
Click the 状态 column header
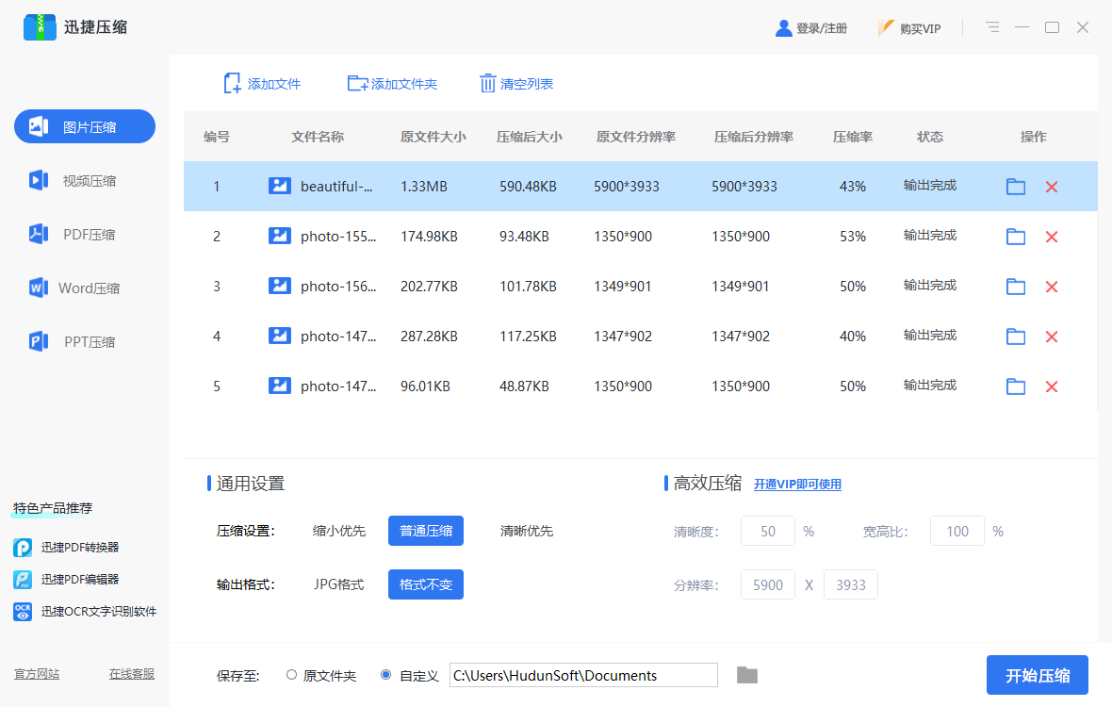click(930, 136)
